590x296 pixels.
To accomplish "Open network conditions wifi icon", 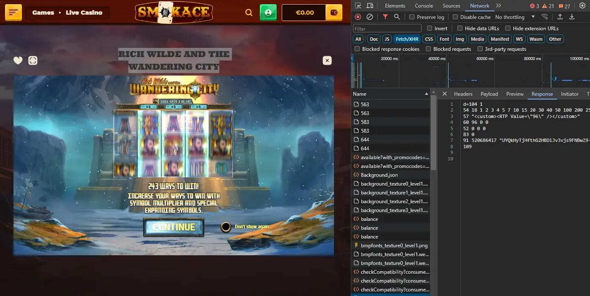I will (545, 17).
